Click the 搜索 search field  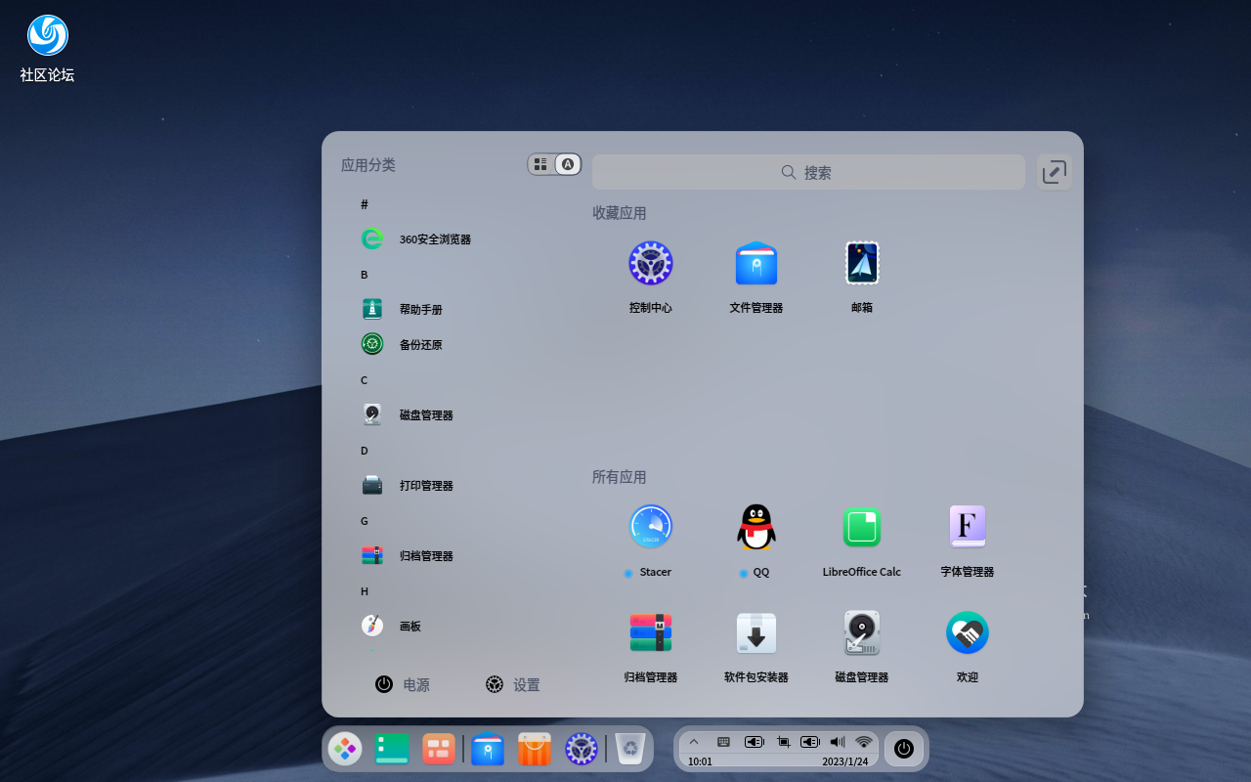coord(808,172)
